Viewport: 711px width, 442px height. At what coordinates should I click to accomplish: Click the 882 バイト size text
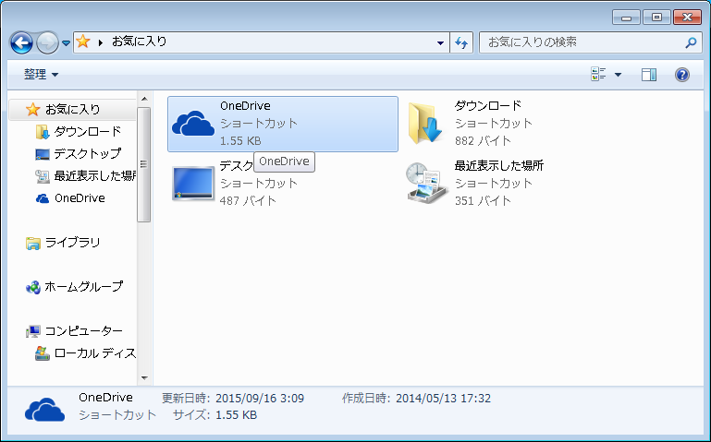[483, 140]
